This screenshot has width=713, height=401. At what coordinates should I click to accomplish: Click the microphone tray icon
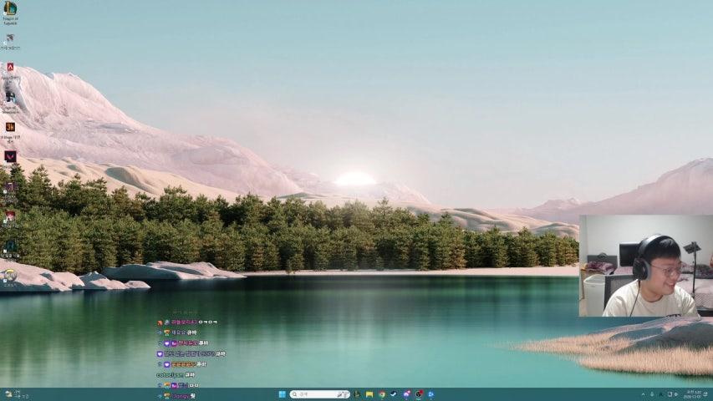click(652, 394)
